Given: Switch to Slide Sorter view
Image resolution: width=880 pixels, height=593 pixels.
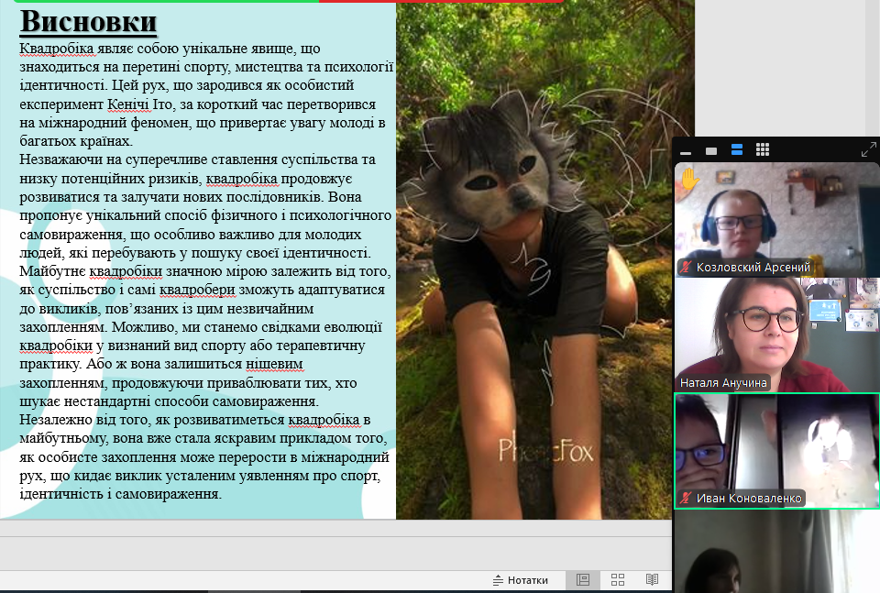Looking at the screenshot, I should (617, 579).
